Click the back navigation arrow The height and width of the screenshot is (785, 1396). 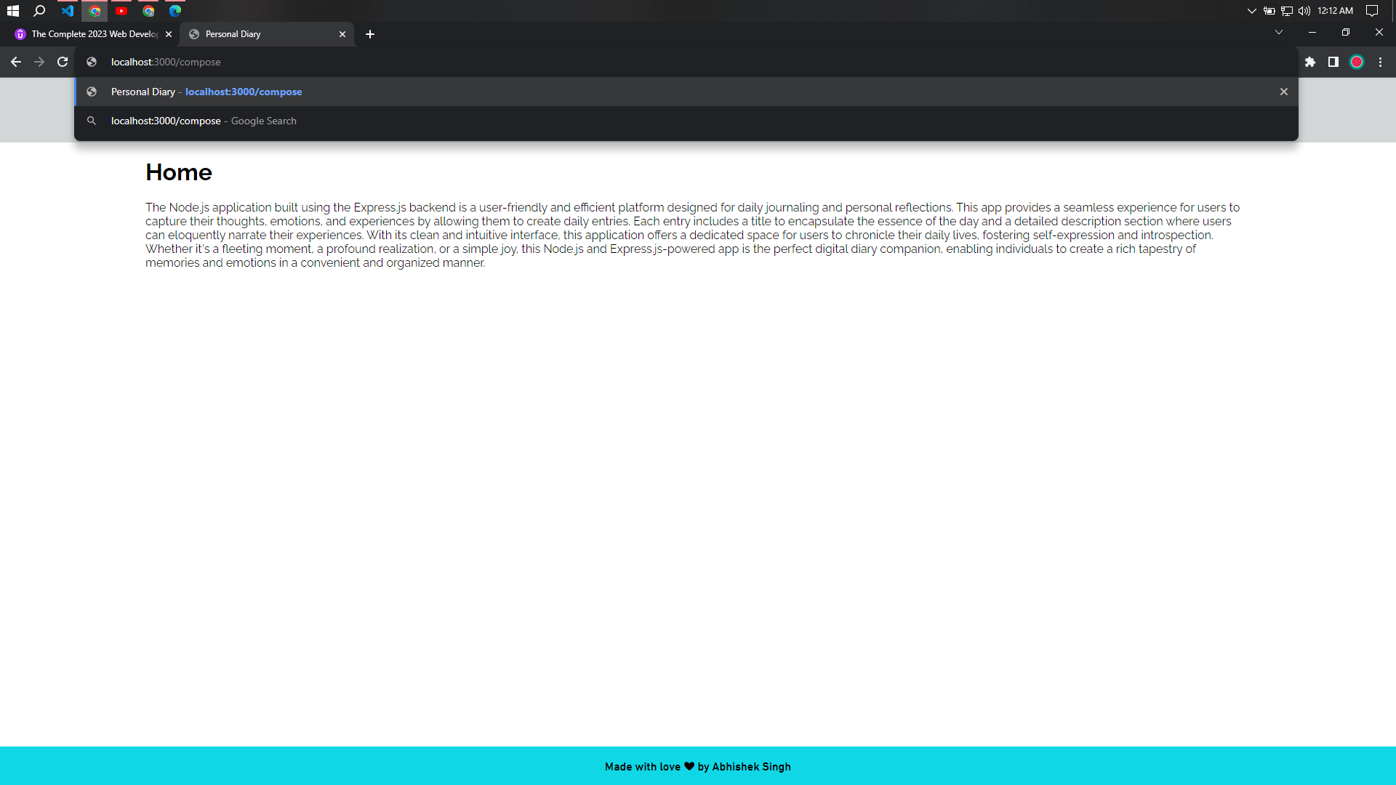pos(15,62)
